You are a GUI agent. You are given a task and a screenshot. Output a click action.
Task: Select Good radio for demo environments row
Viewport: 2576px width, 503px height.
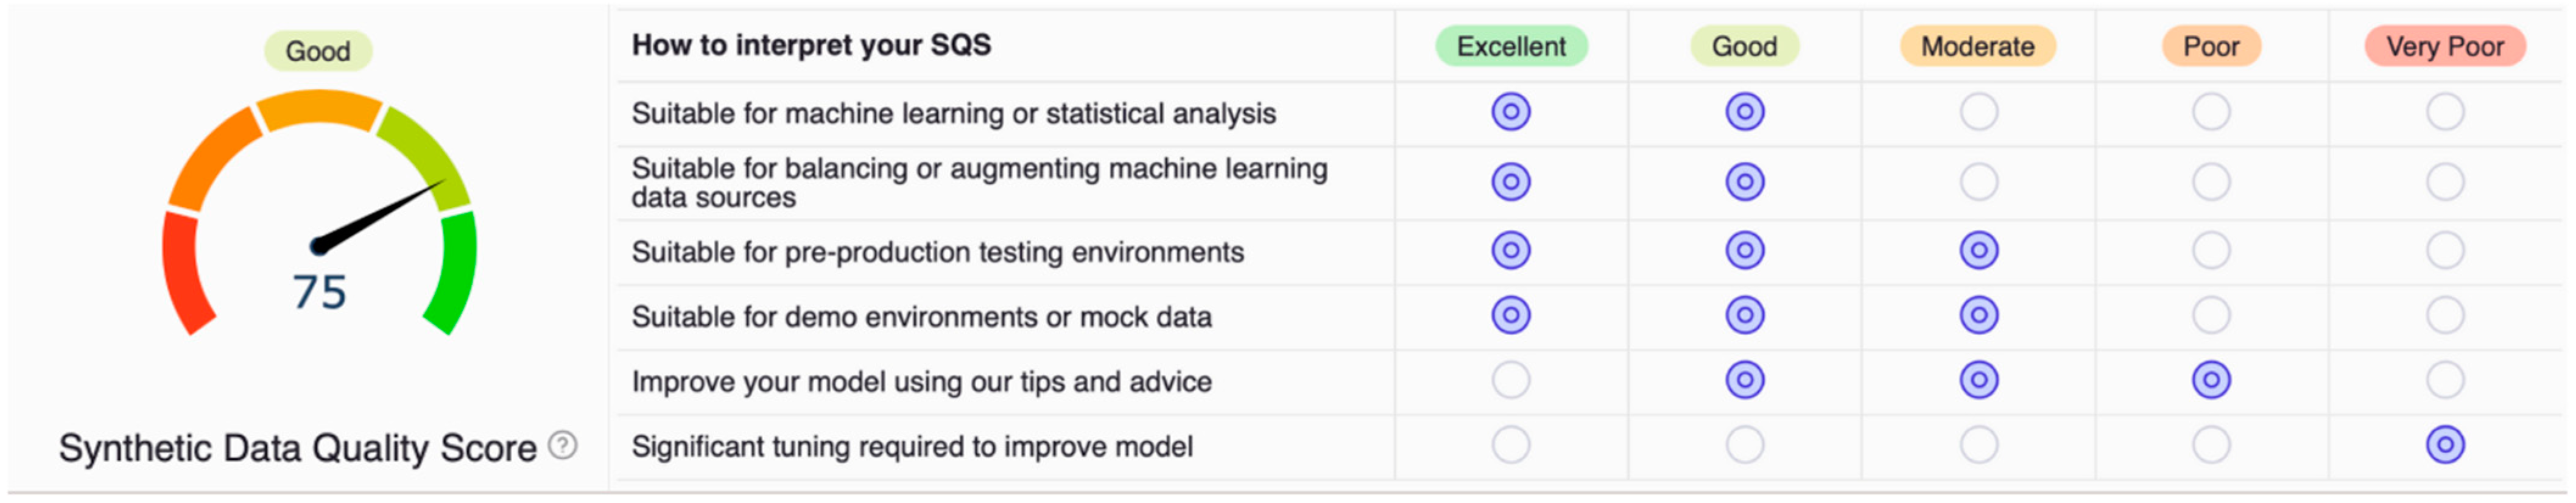pos(1744,316)
